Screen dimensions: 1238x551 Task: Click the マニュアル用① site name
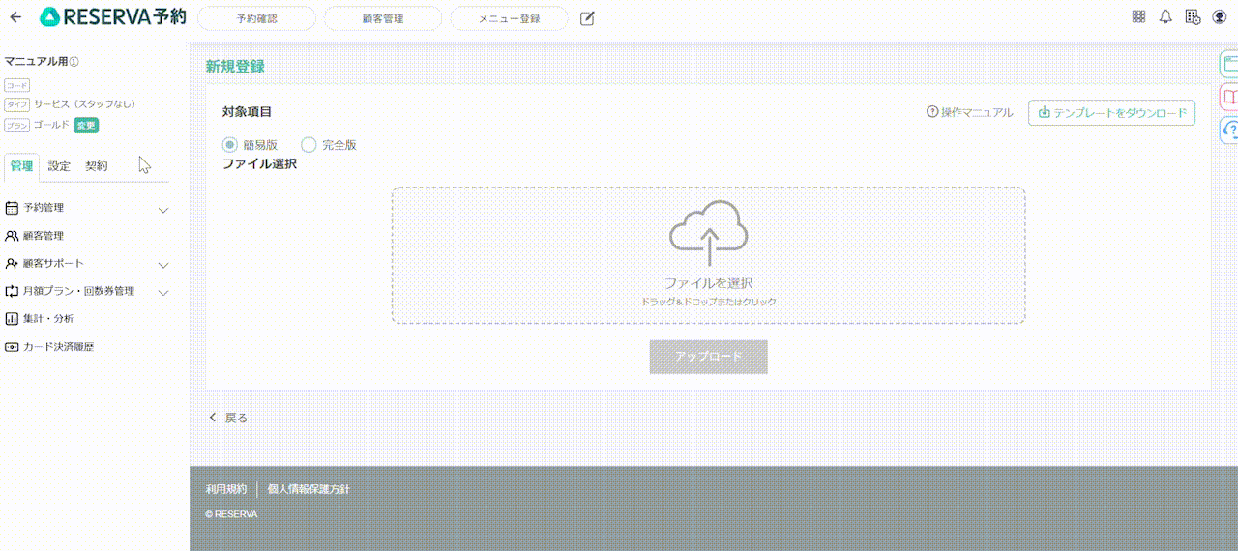(42, 61)
